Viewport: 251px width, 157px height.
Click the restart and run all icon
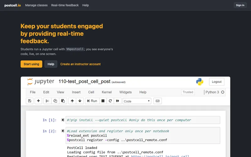[x=118, y=101]
